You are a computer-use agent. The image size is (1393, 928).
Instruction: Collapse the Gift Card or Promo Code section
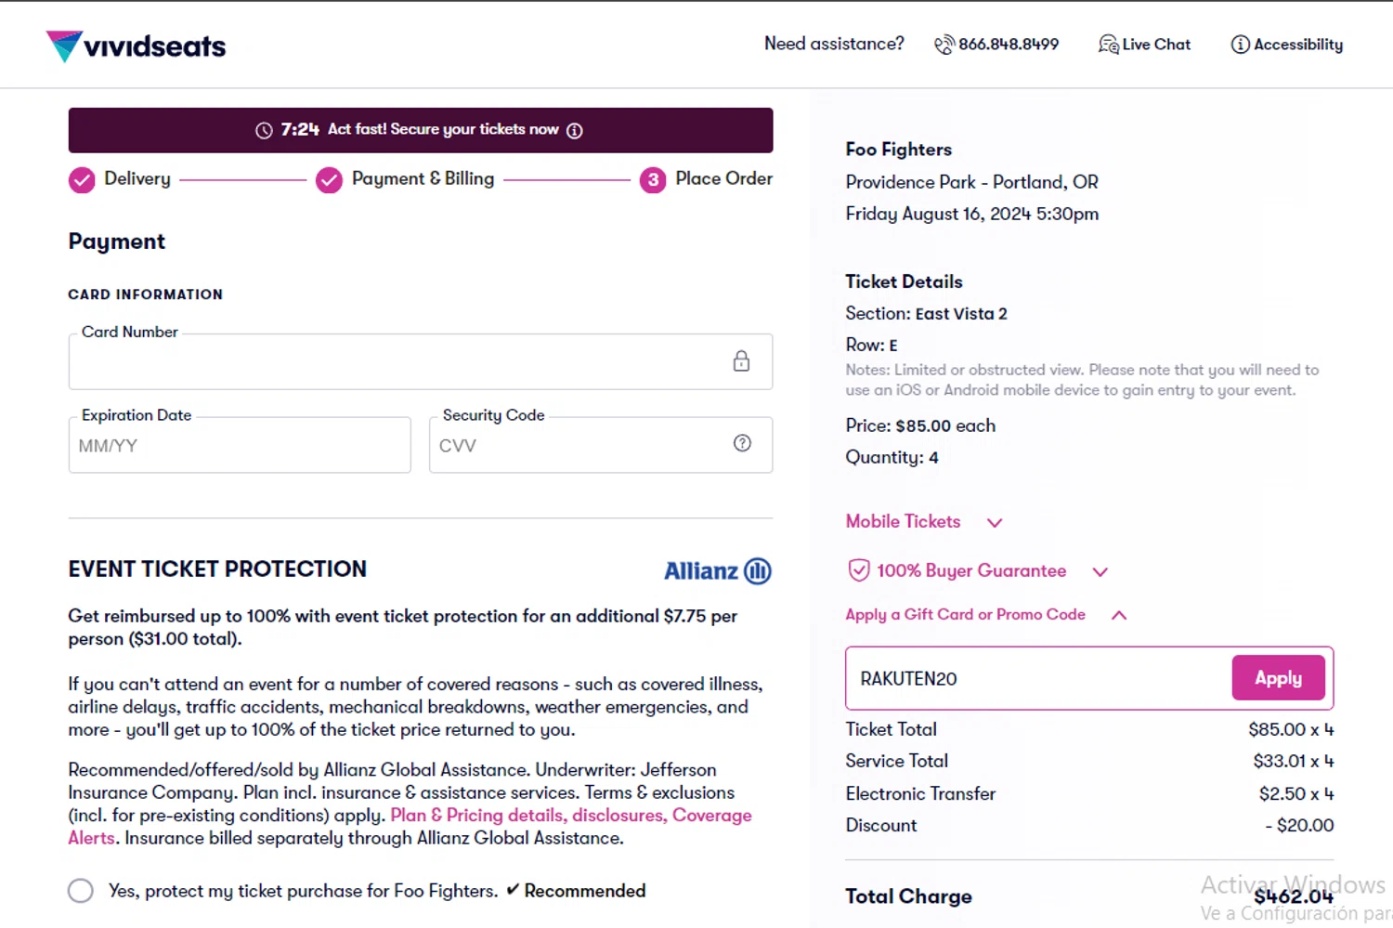(x=1119, y=615)
